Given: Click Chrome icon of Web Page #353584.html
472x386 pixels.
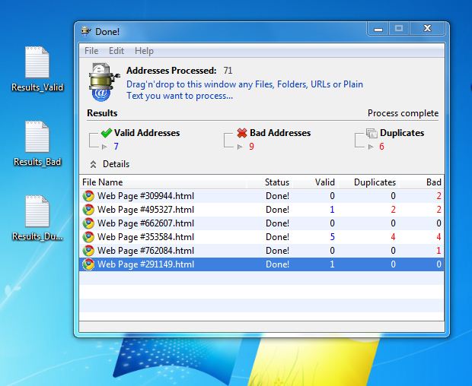Looking at the screenshot, I should tap(88, 237).
